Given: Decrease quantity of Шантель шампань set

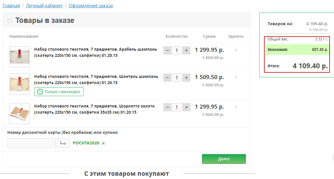Looking at the screenshot, I should (167, 78).
